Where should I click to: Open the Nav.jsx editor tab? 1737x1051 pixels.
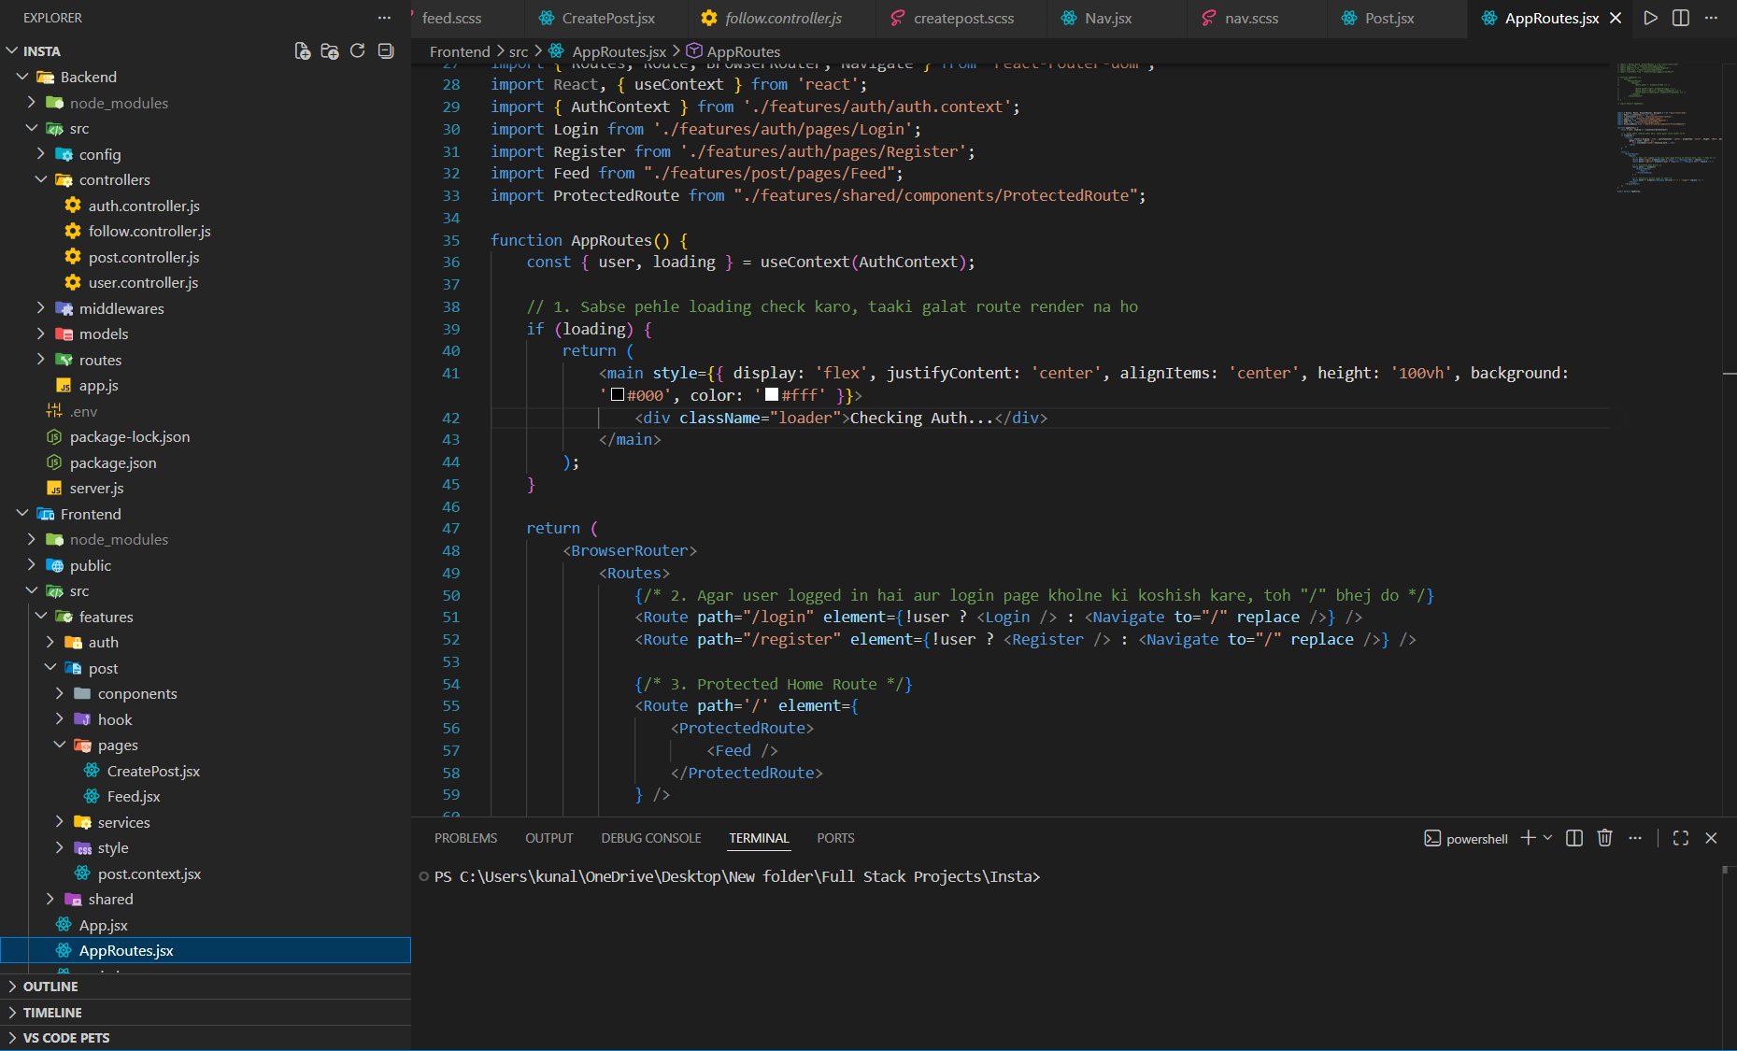(1107, 18)
